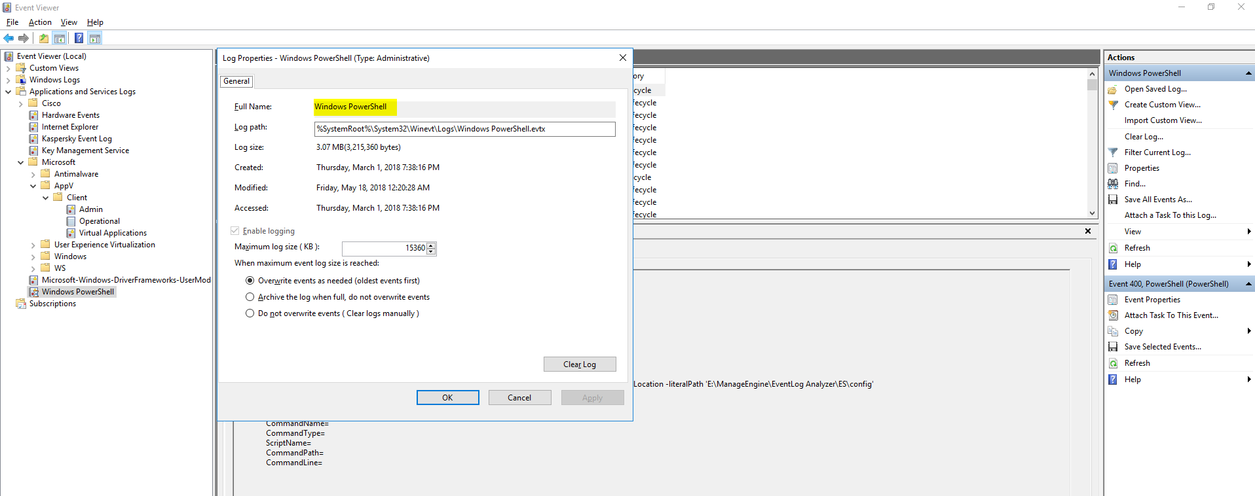Click the Filter Current Log funnel icon
The image size is (1255, 496).
coord(1113,152)
